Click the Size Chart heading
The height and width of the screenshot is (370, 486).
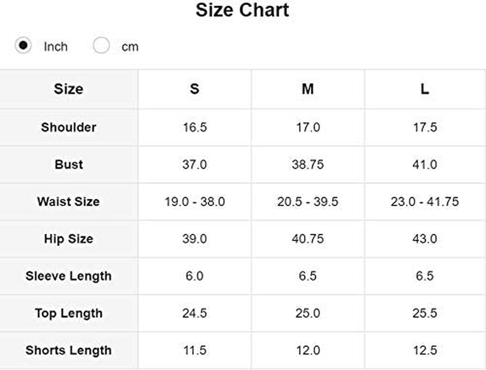242,10
